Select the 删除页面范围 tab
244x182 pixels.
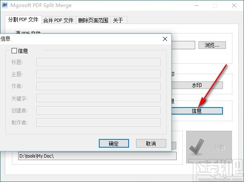point(93,20)
